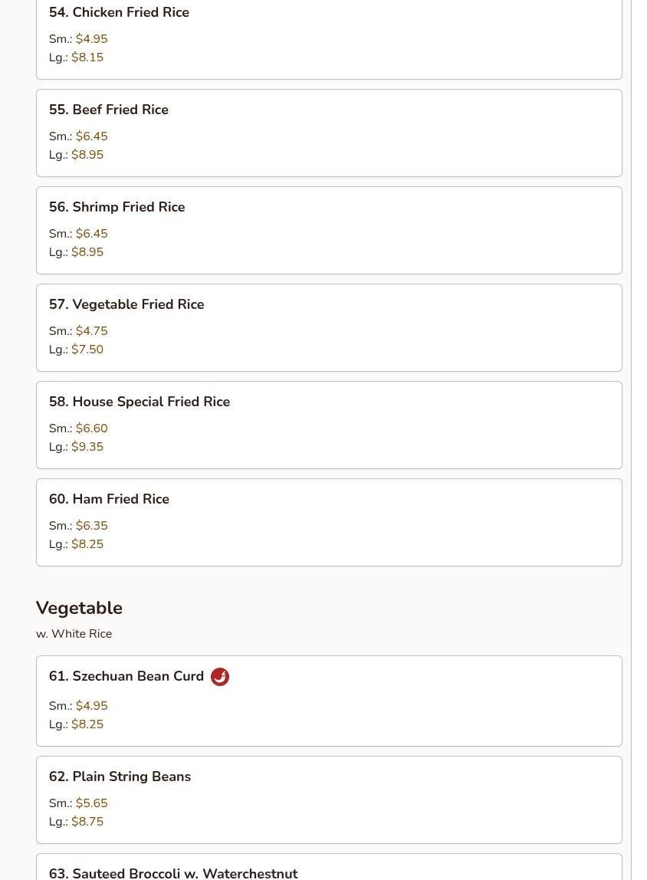Open 60. Ham Fried Rice card

click(329, 523)
